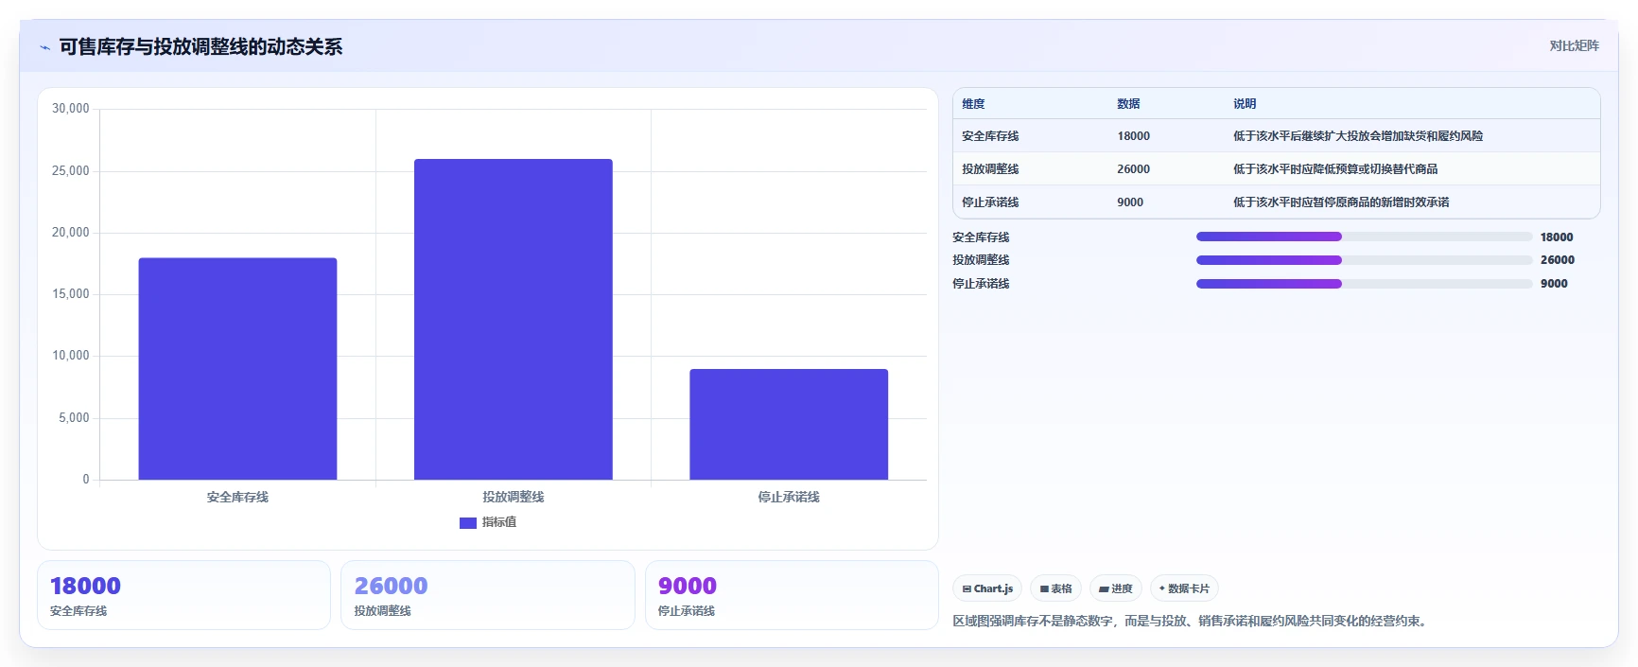Click the 说明 column header
The width and height of the screenshot is (1638, 667).
click(1245, 104)
